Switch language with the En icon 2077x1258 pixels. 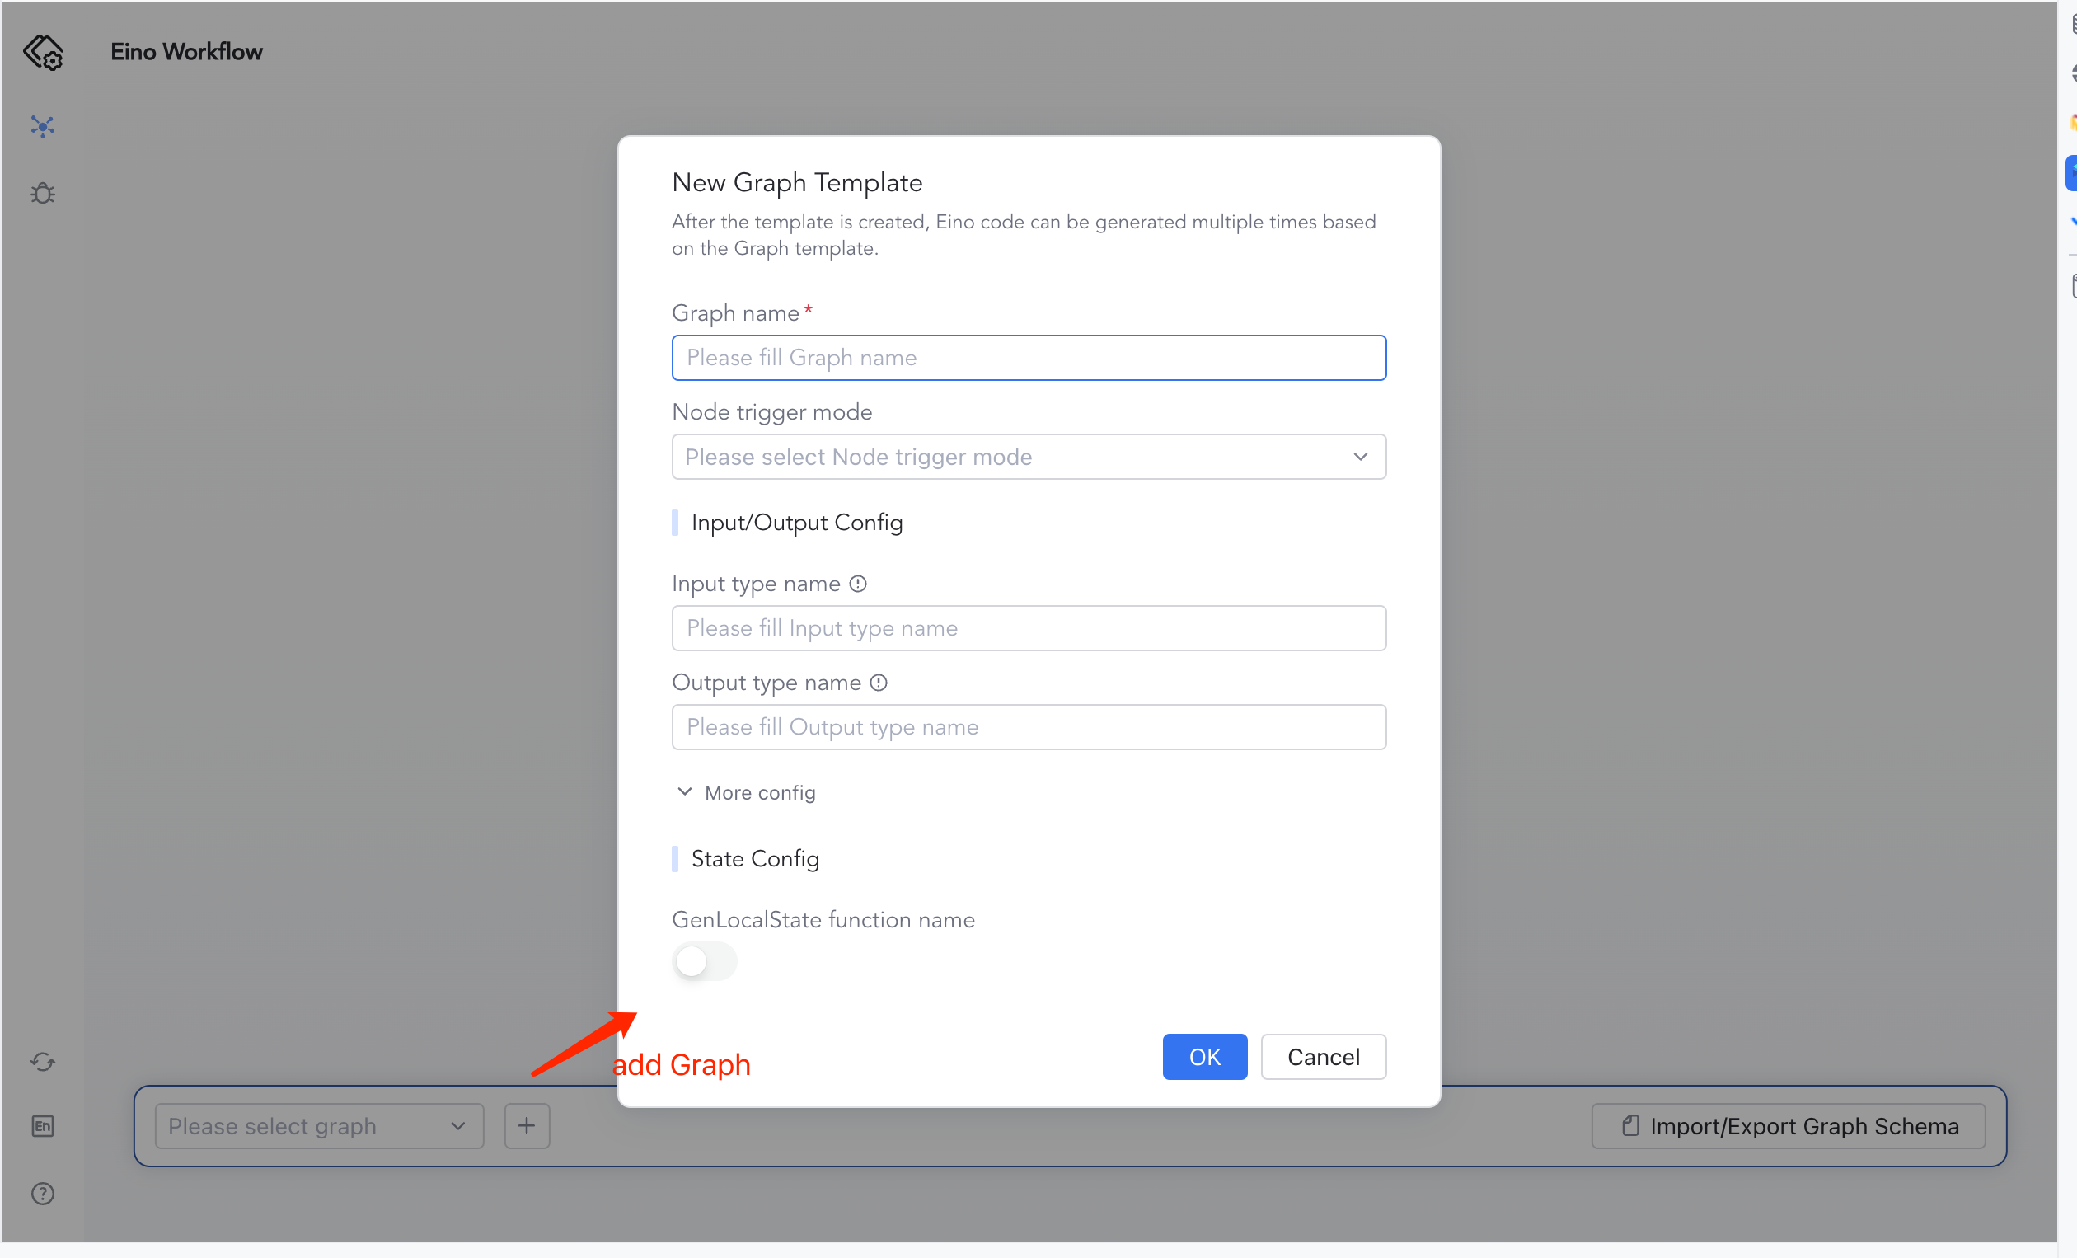point(42,1125)
